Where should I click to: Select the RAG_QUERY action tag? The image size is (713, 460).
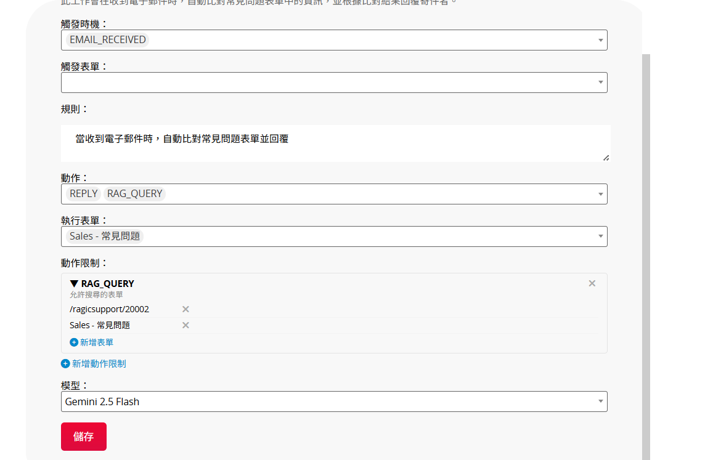tap(134, 193)
